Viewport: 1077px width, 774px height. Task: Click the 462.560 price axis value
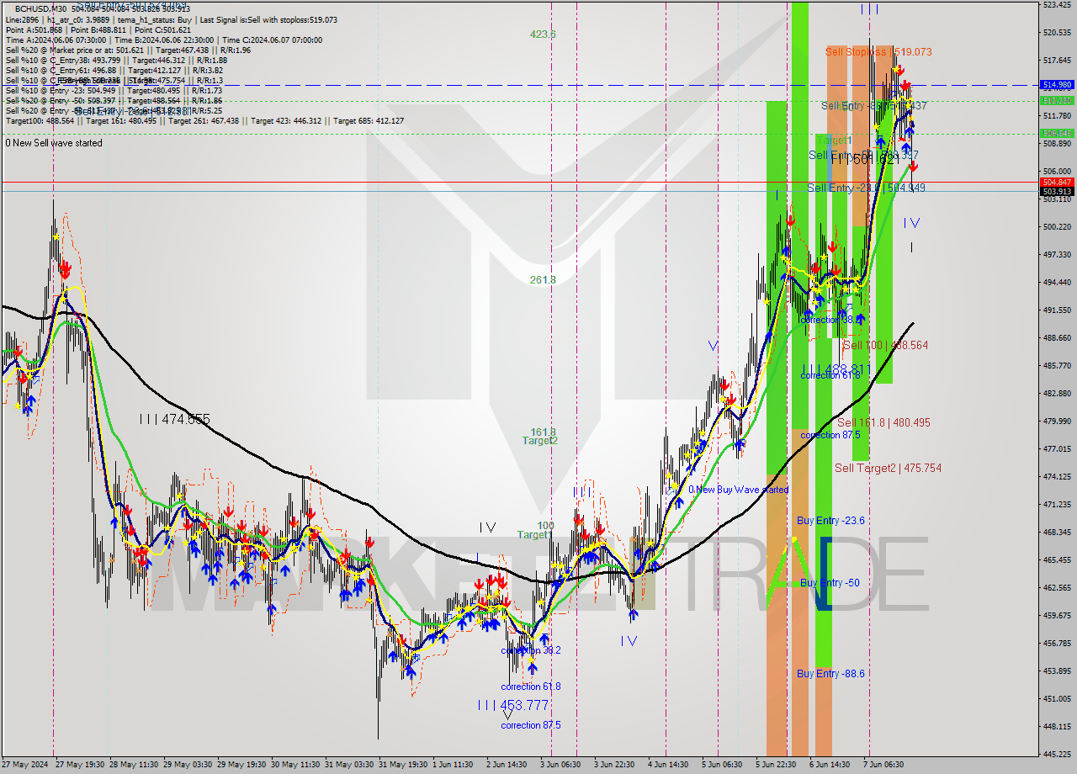point(1057,588)
